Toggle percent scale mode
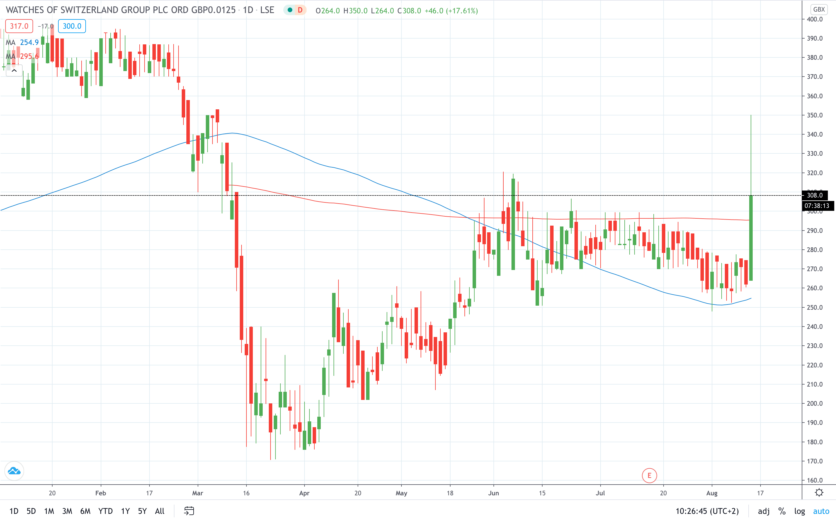Screen dimensions: 836x522 [x=782, y=511]
